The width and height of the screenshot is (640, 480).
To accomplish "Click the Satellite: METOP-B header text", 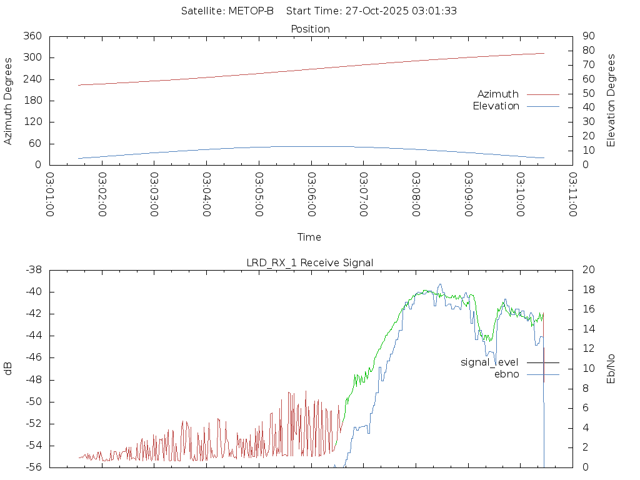I will (227, 11).
